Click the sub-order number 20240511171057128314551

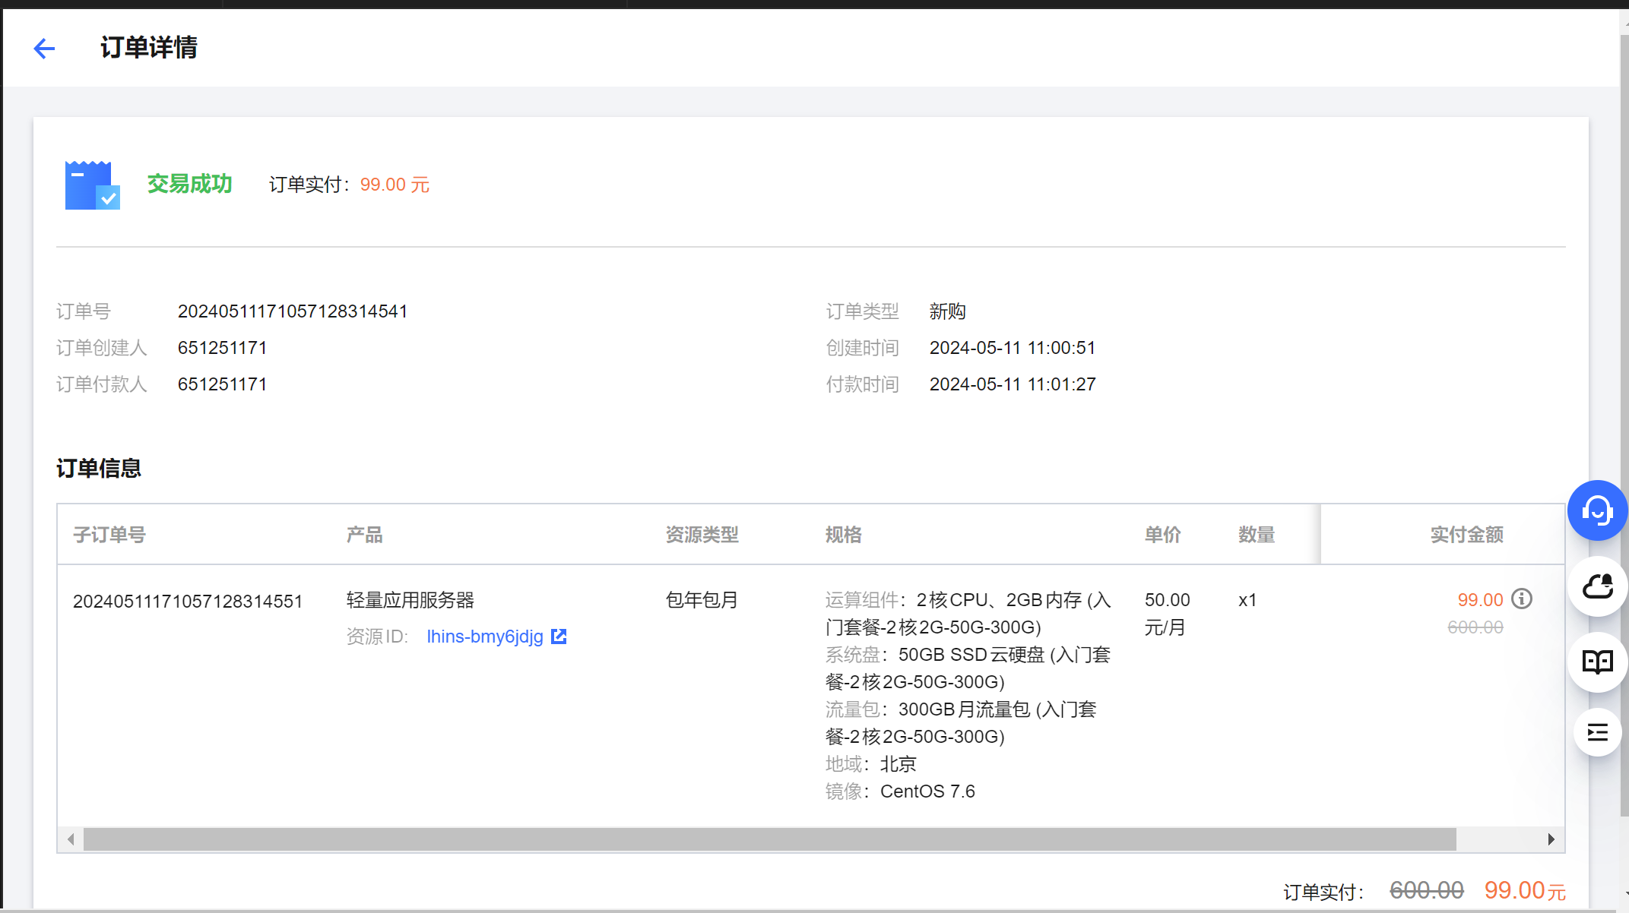[188, 602]
